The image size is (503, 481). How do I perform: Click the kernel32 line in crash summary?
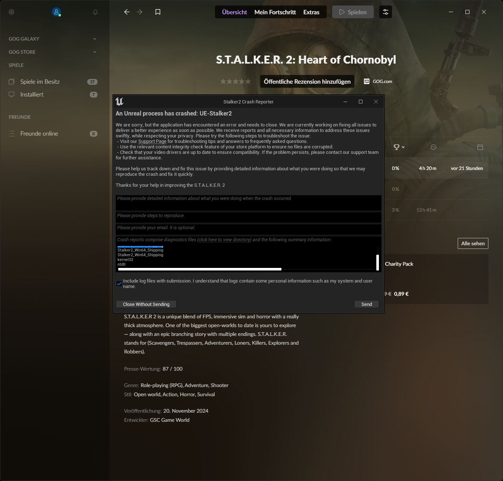[x=126, y=260]
